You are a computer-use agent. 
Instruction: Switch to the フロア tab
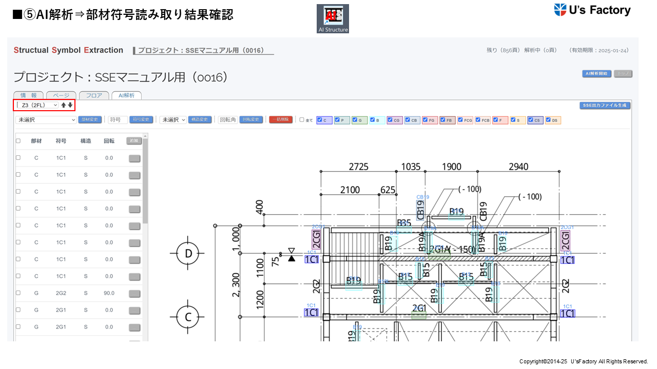click(93, 95)
